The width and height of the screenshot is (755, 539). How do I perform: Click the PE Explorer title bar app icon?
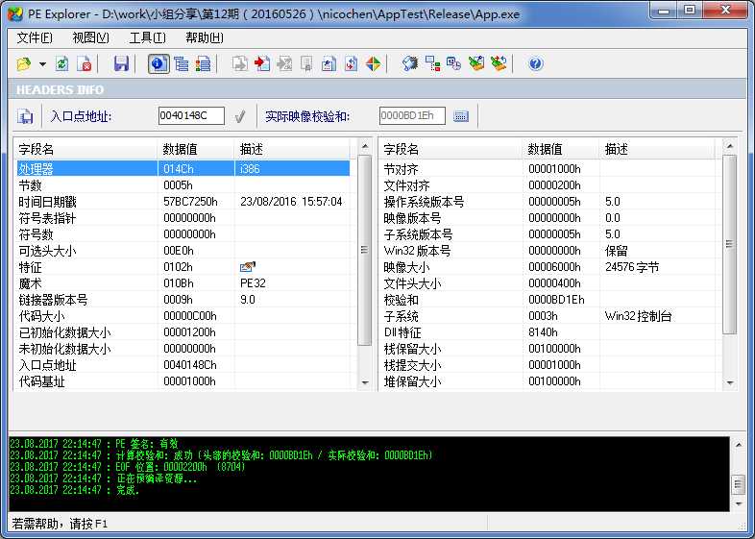tap(15, 14)
